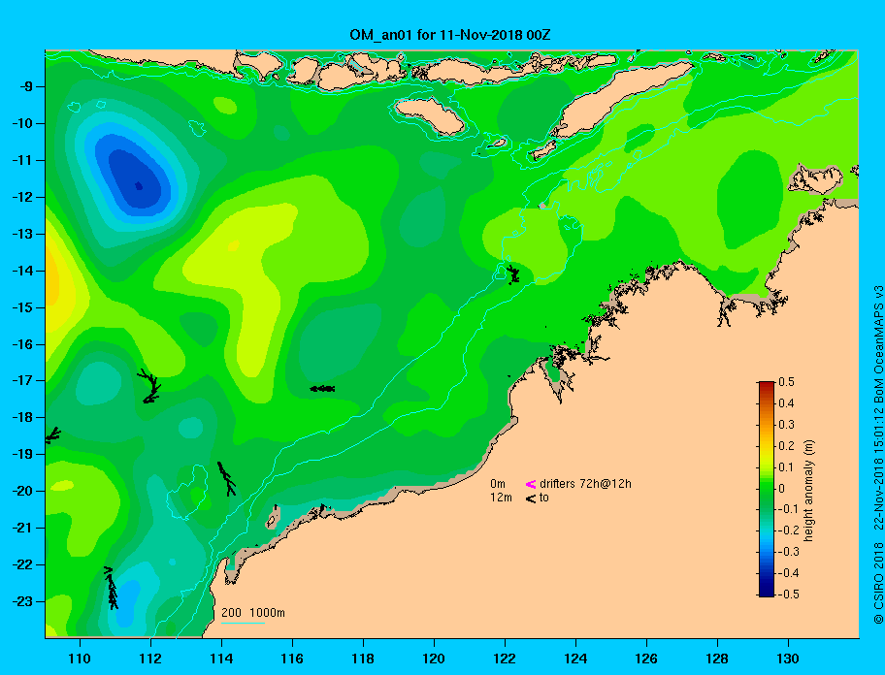This screenshot has height=675, width=885.
Task: Click the drifter track near 114E 20S
Action: coord(226,478)
